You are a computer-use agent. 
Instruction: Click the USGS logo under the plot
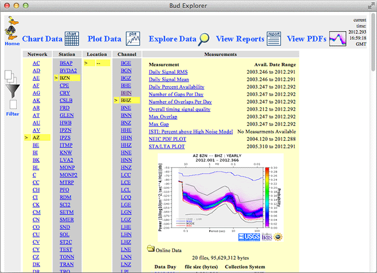[x=249, y=237]
